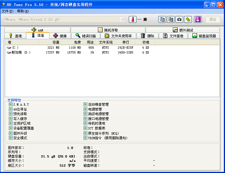
Task: Open the 磁盘监视器 tab
Action: coord(204,36)
